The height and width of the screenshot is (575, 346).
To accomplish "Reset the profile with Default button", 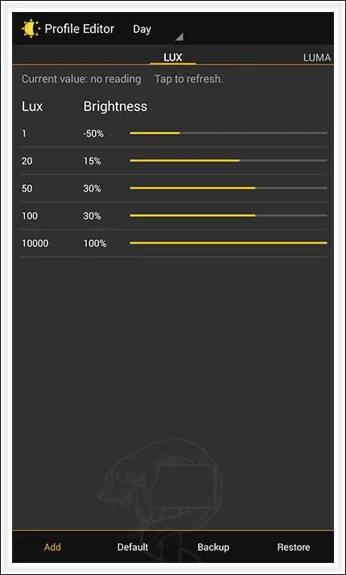I will 133,547.
